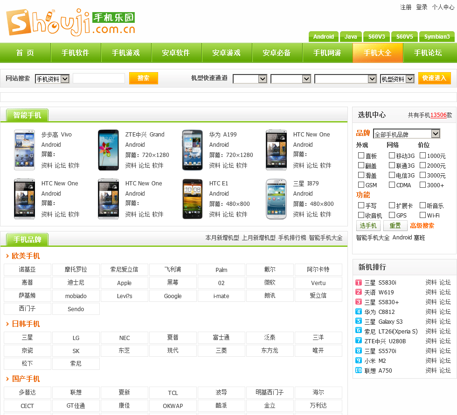Open the 手机资料 search type dropdown
The width and height of the screenshot is (457, 415).
52,79
